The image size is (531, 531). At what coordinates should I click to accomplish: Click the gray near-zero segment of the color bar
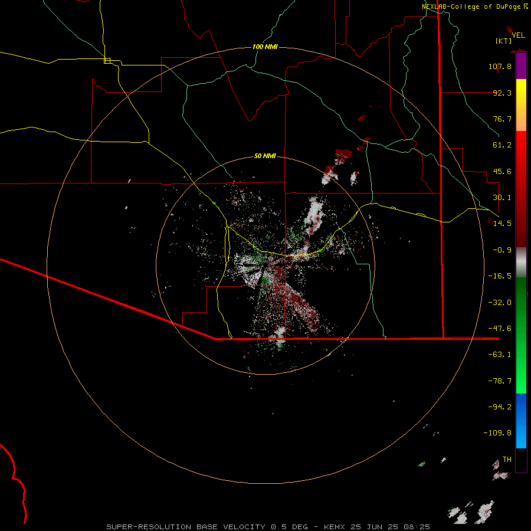pyautogui.click(x=521, y=261)
